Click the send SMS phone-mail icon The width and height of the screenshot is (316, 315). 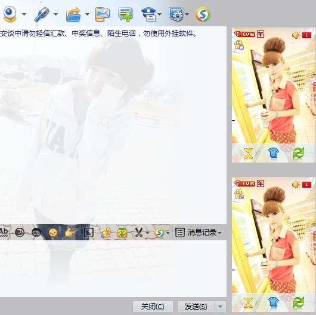(x=103, y=14)
